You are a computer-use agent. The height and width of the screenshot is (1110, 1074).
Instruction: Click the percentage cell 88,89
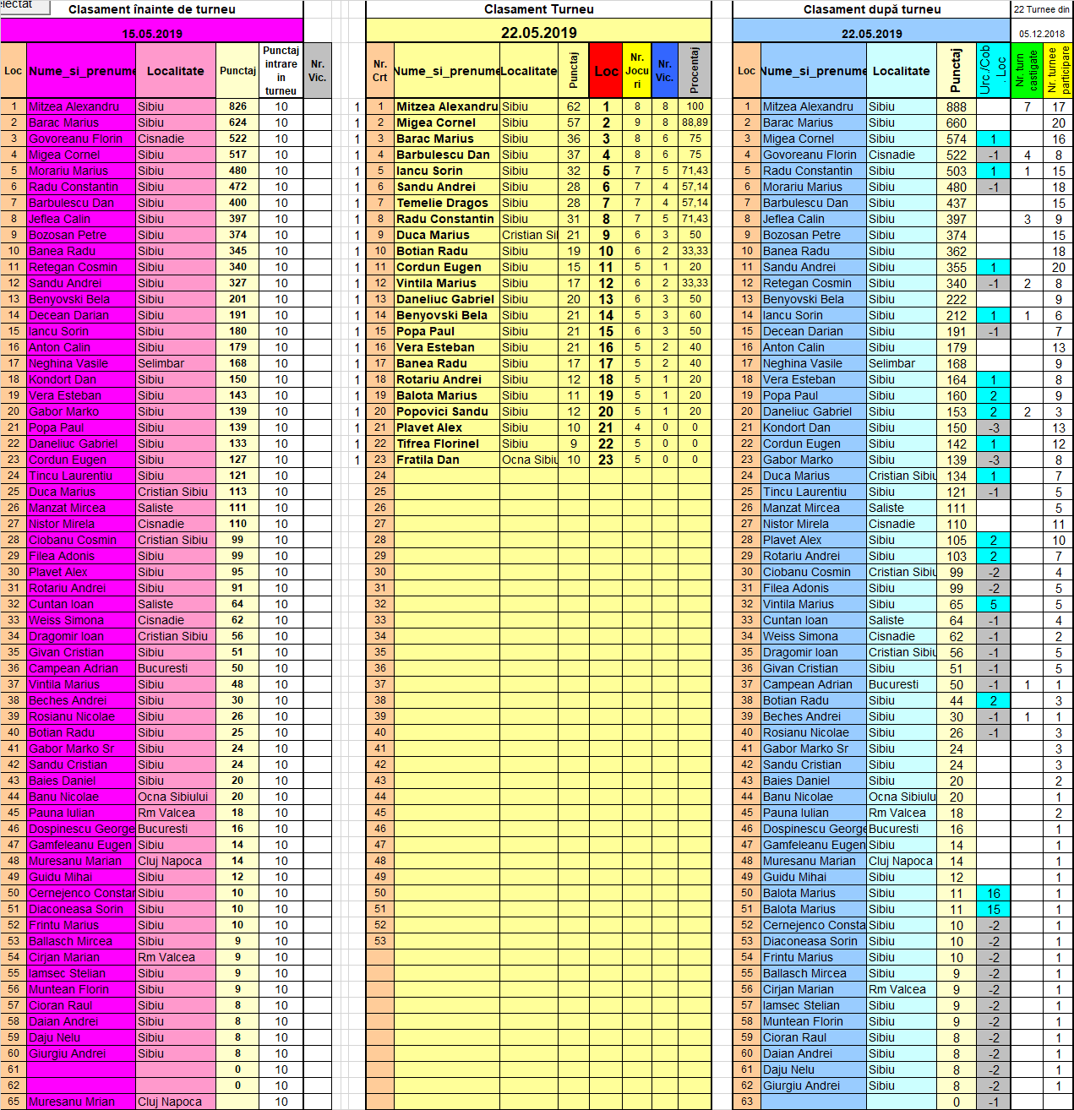(x=695, y=122)
